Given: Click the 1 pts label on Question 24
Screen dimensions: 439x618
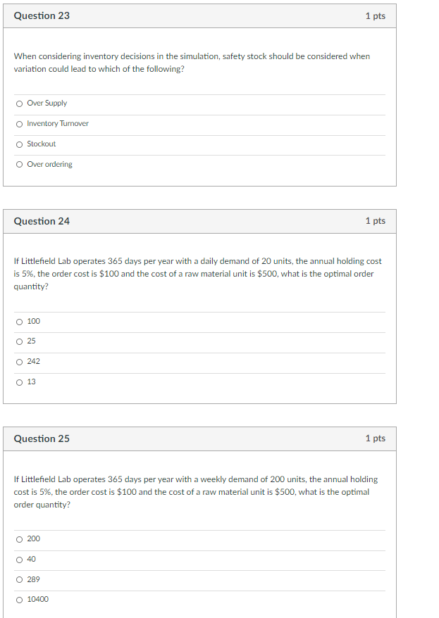Looking at the screenshot, I should (376, 220).
